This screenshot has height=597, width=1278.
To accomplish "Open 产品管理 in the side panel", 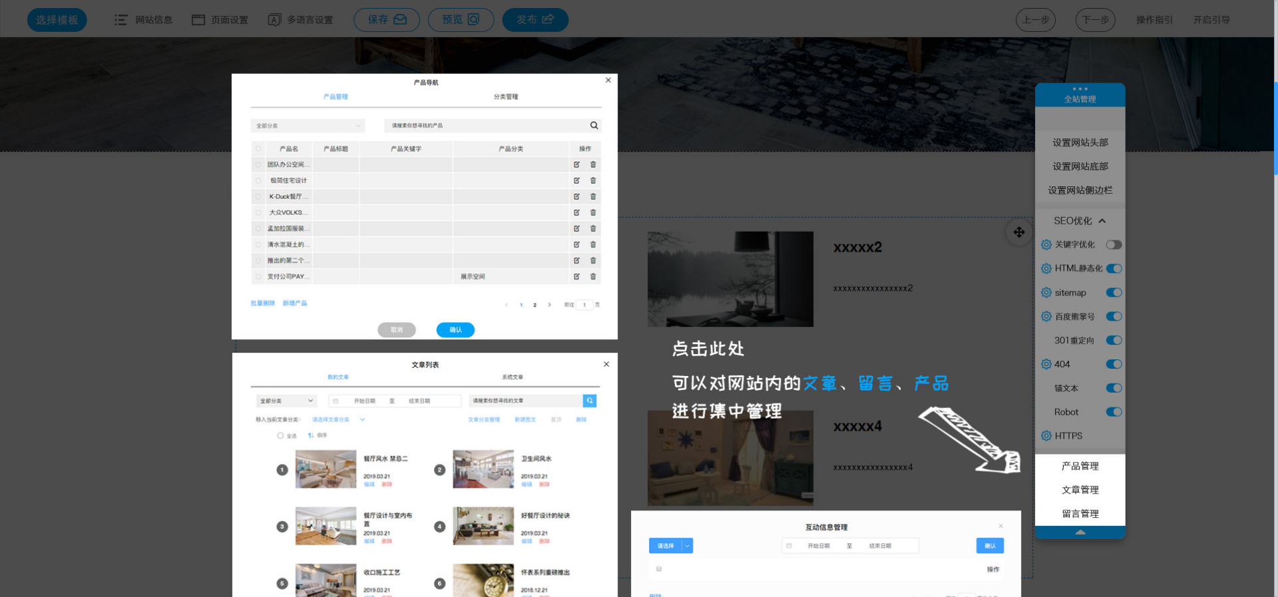I will coord(1080,466).
